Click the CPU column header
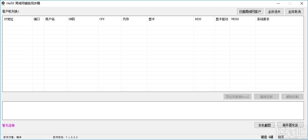Viewport: 308px width, 140px height. pos(110,19)
